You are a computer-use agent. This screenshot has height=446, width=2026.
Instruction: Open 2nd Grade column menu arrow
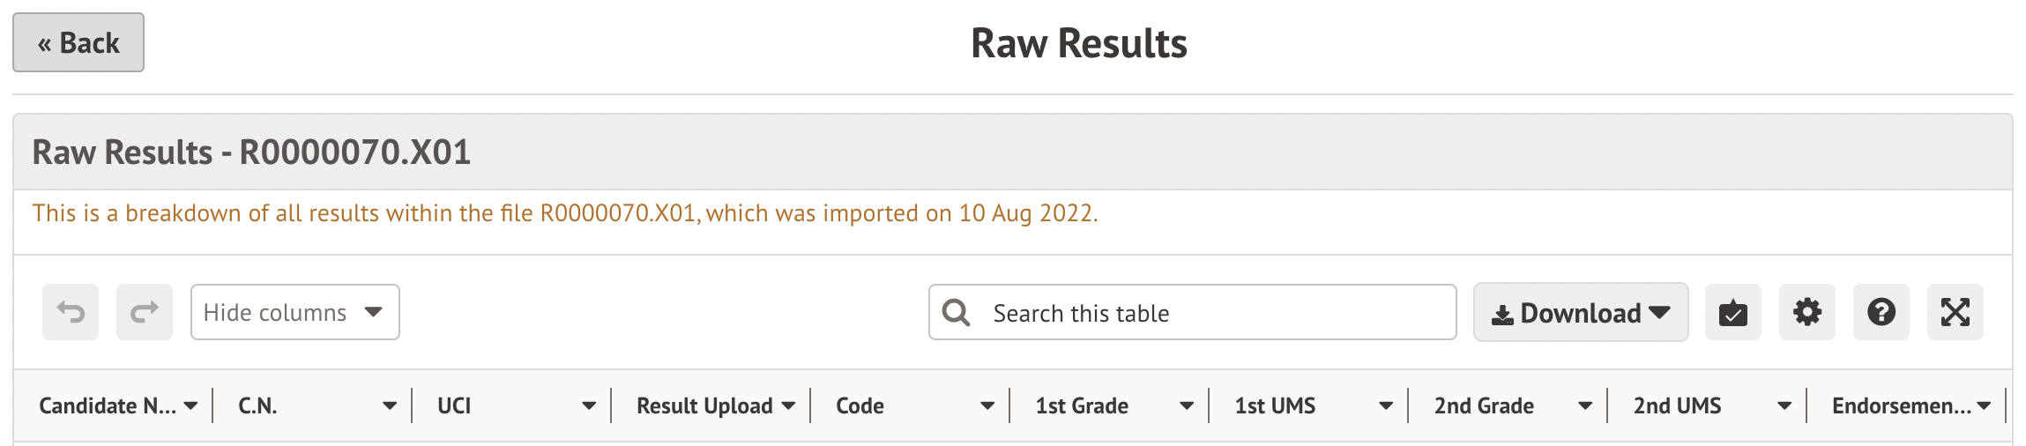1585,406
